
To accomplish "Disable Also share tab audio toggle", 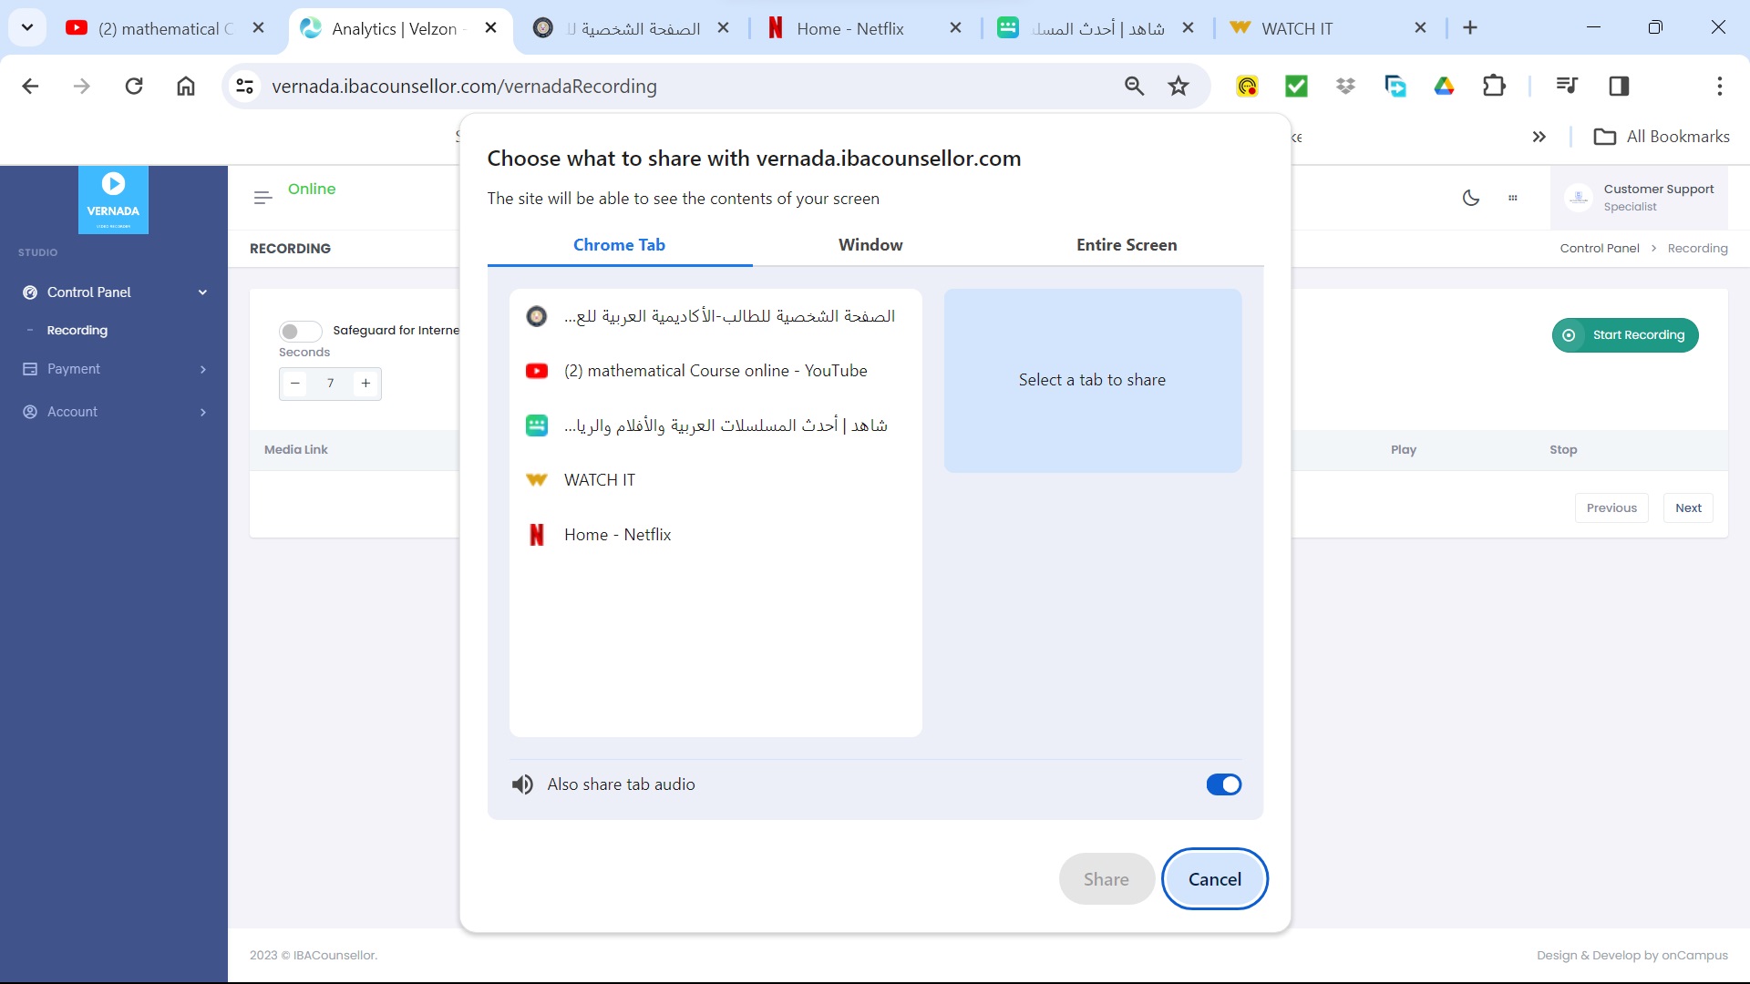I will click(x=1223, y=784).
